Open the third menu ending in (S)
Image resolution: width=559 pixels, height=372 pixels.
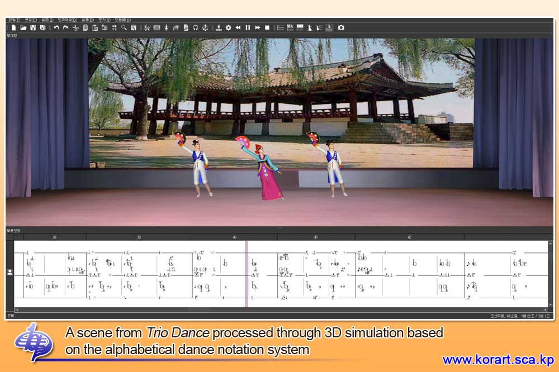(x=48, y=20)
